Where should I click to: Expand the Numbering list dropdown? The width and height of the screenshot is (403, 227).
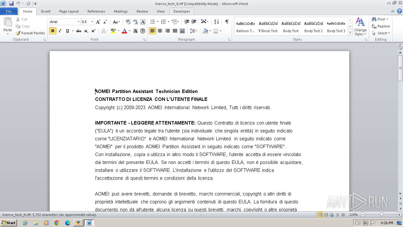point(168,22)
